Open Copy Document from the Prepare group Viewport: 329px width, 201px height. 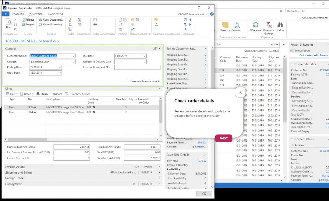pyautogui.click(x=51, y=19)
